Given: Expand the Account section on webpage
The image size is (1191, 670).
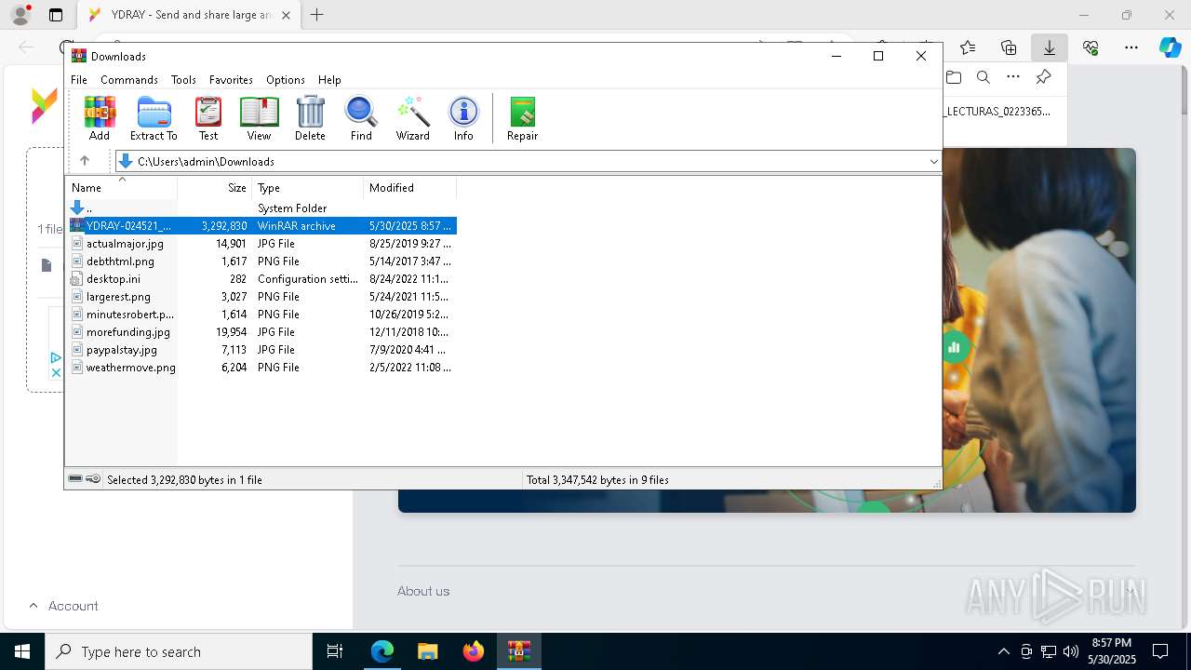Looking at the screenshot, I should [x=63, y=606].
